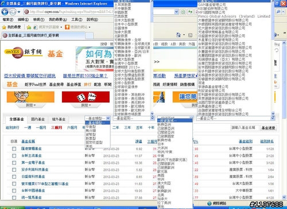The height and width of the screenshot is (209, 287).
Task: Sort by the 基金名稱 column header
Action: [28, 141]
